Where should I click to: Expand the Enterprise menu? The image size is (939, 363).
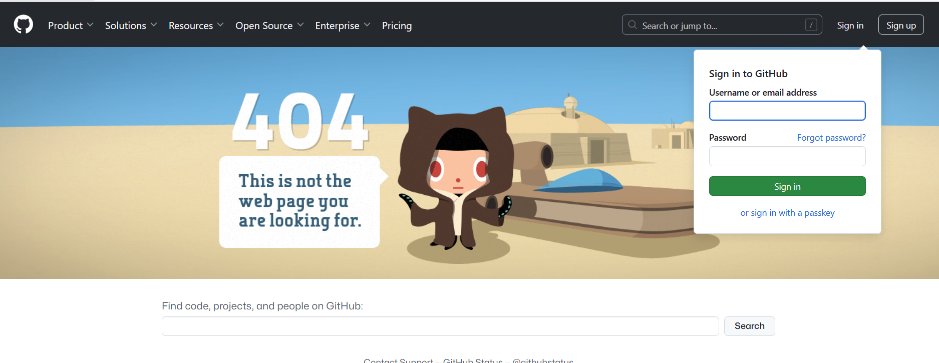click(x=343, y=26)
